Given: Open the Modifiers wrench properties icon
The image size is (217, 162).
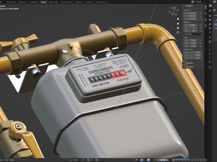Looking at the screenshot, I should tap(210, 42).
